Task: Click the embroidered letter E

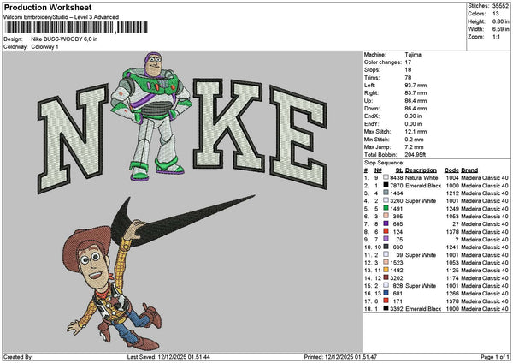Action: coord(298,137)
